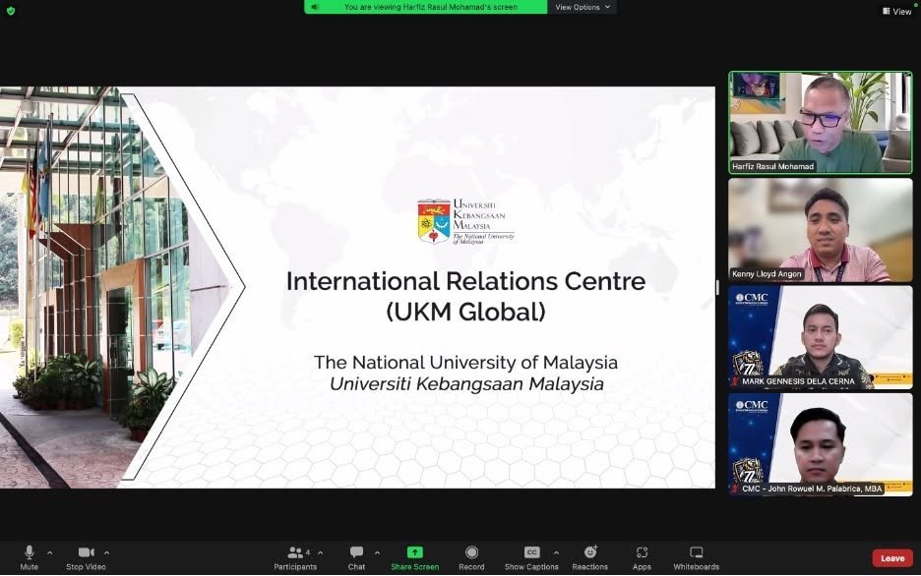921x576 pixels.
Task: Click the 'International Relations Centre' slide title
Action: click(x=465, y=281)
